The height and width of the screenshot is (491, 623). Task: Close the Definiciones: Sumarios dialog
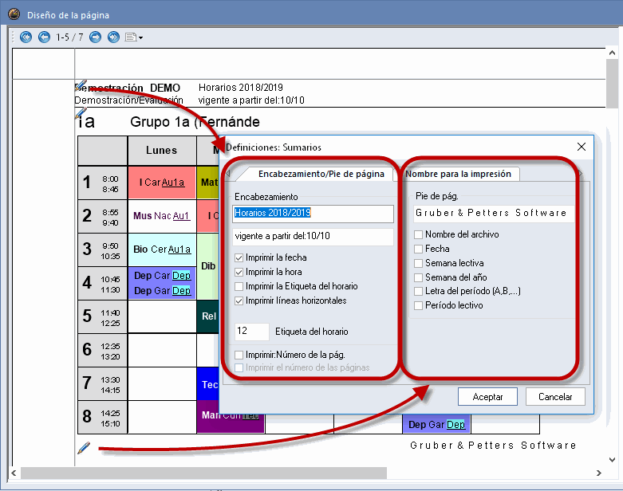pos(582,147)
